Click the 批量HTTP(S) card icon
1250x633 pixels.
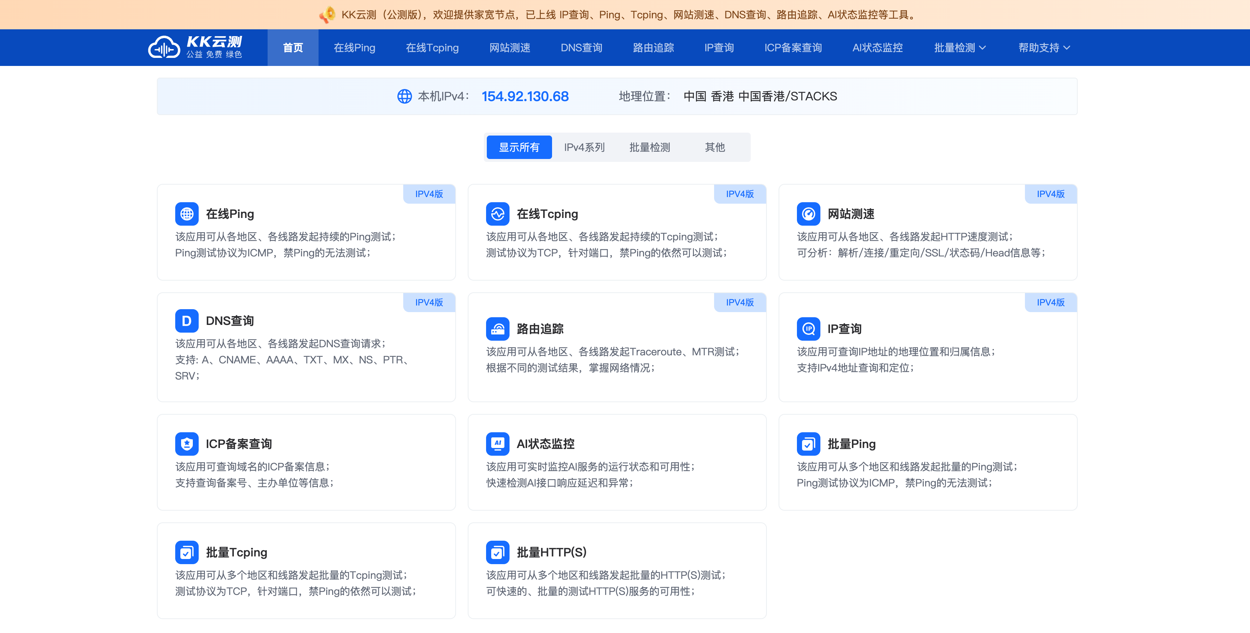(497, 552)
